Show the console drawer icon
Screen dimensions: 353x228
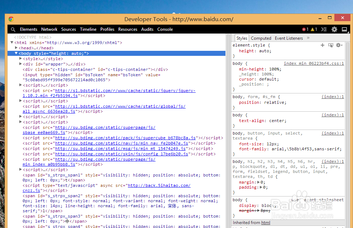pyautogui.click(x=324, y=29)
